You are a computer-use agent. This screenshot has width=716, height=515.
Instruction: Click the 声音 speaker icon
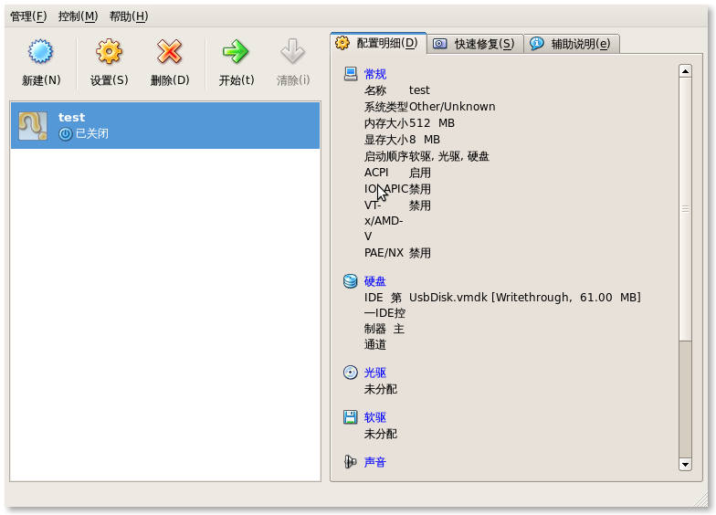point(351,462)
